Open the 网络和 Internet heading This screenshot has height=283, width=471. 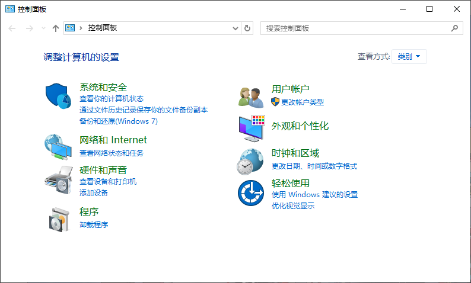click(113, 140)
